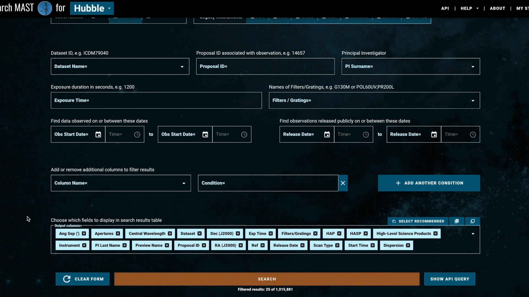Remove the Instrument column chip
The width and height of the screenshot is (529, 297).
click(x=84, y=245)
